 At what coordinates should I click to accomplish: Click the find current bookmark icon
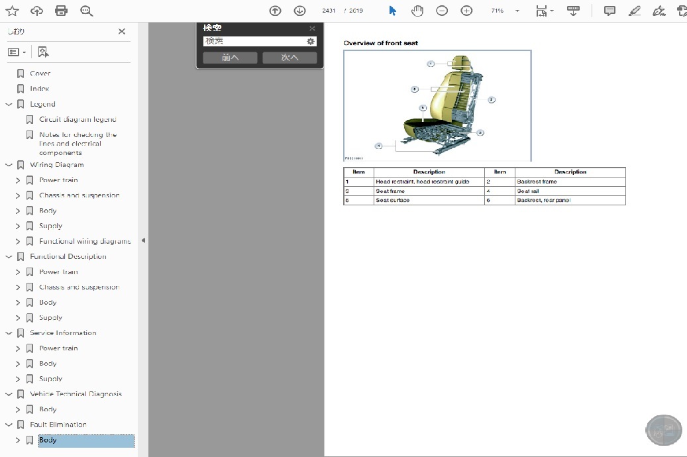coord(43,52)
